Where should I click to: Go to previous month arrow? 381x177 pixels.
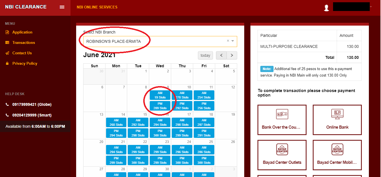pyautogui.click(x=221, y=55)
